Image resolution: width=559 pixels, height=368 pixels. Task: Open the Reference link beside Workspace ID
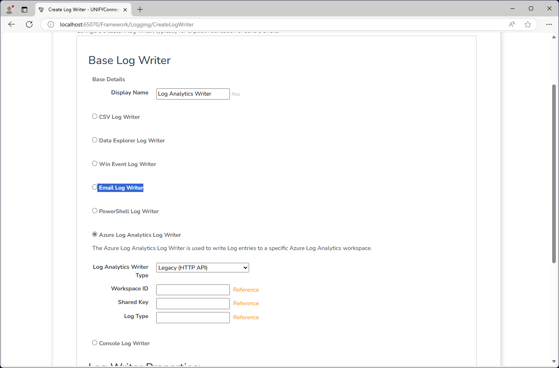pyautogui.click(x=246, y=290)
